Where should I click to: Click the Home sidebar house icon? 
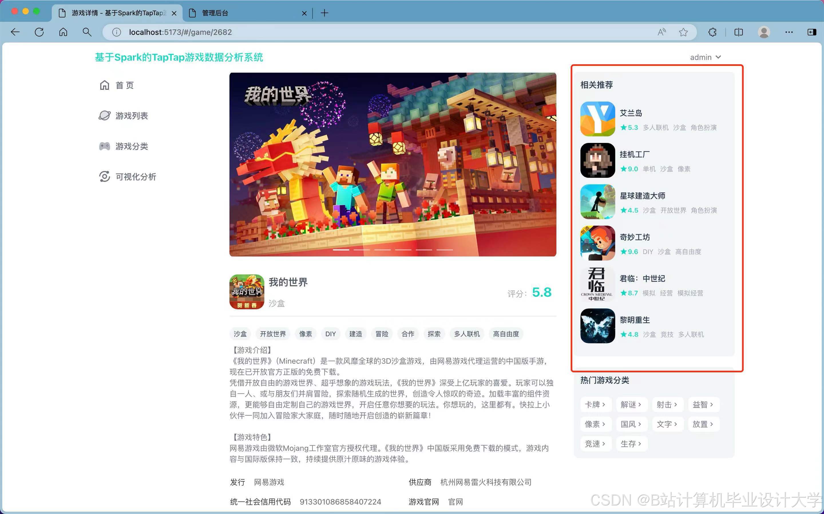[104, 85]
